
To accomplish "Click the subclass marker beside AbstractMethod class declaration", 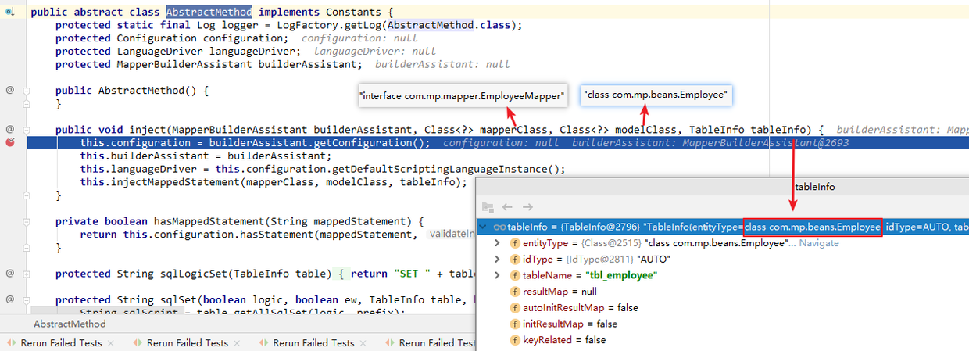I will (10, 13).
